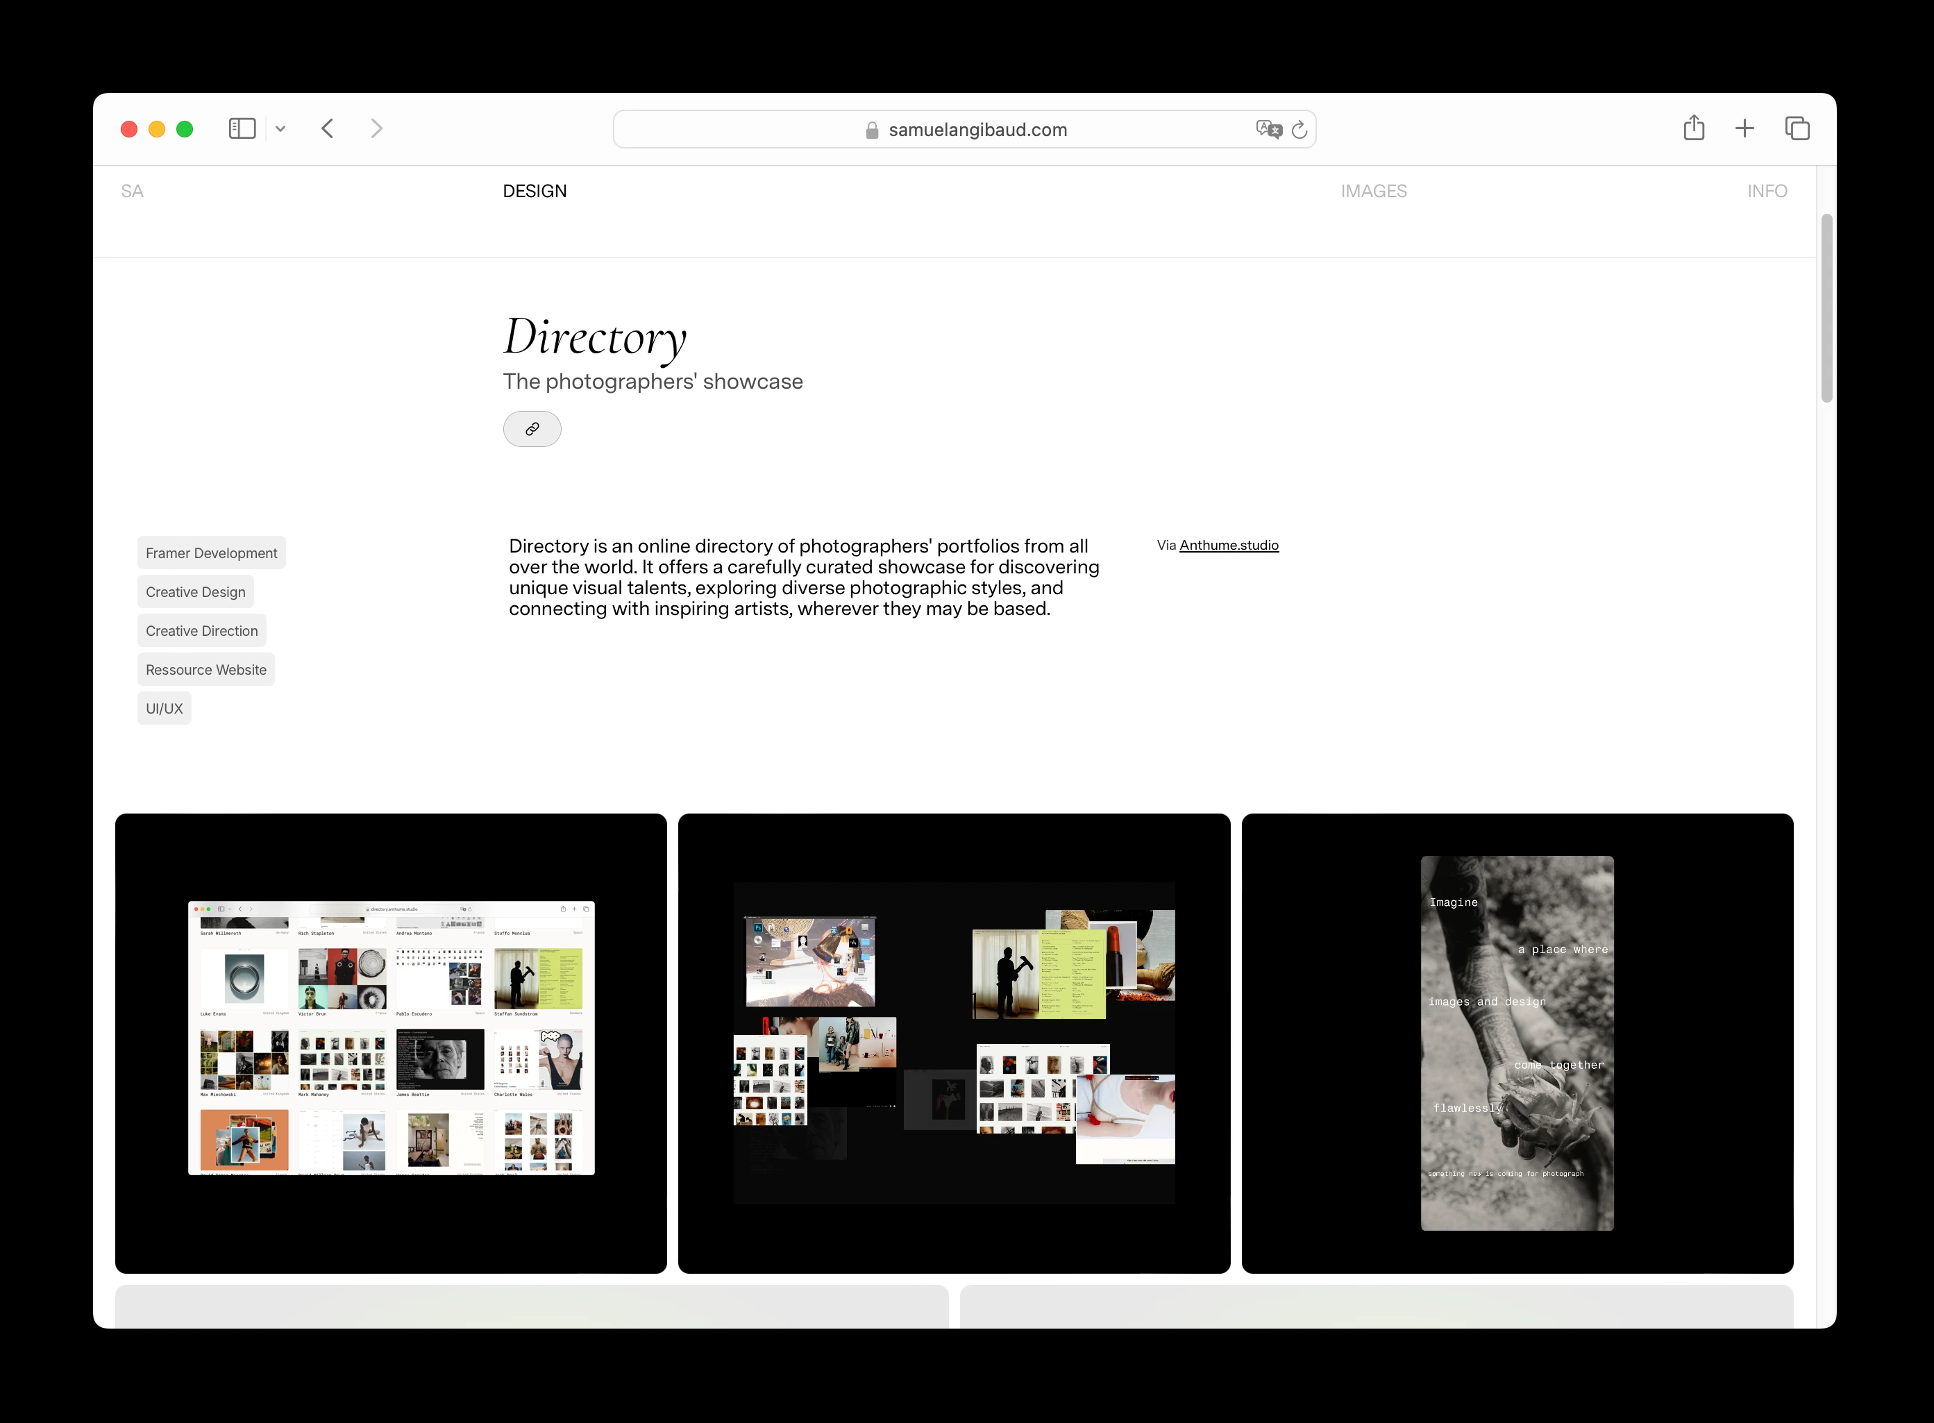Visit the Anthume.studio link

click(1229, 544)
